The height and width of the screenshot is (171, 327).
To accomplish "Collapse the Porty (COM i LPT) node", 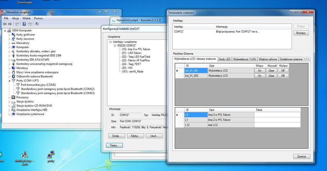I will pyautogui.click(x=9, y=81).
